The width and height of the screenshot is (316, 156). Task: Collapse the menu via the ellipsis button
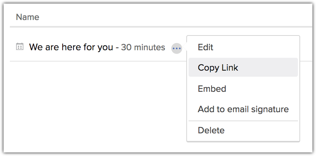[176, 48]
